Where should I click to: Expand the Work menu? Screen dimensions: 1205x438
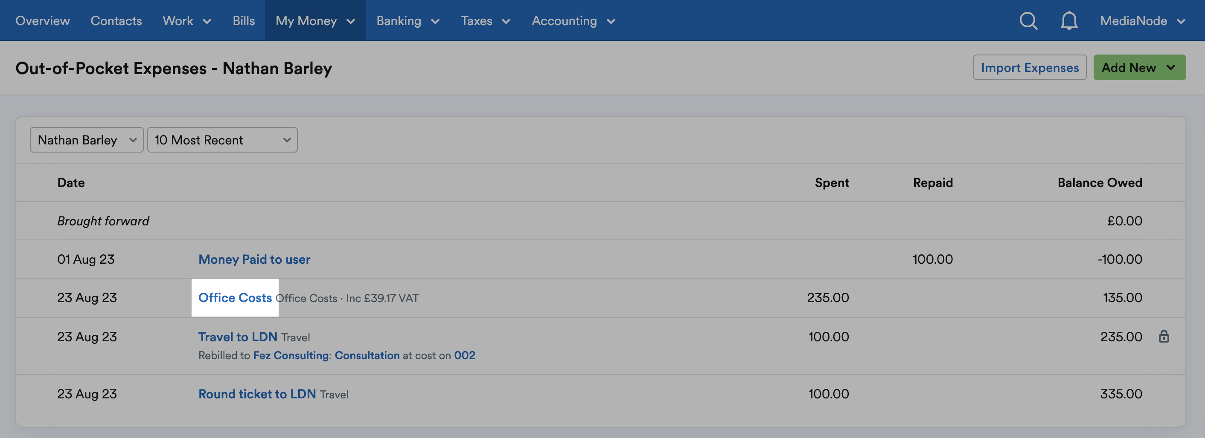tap(187, 20)
